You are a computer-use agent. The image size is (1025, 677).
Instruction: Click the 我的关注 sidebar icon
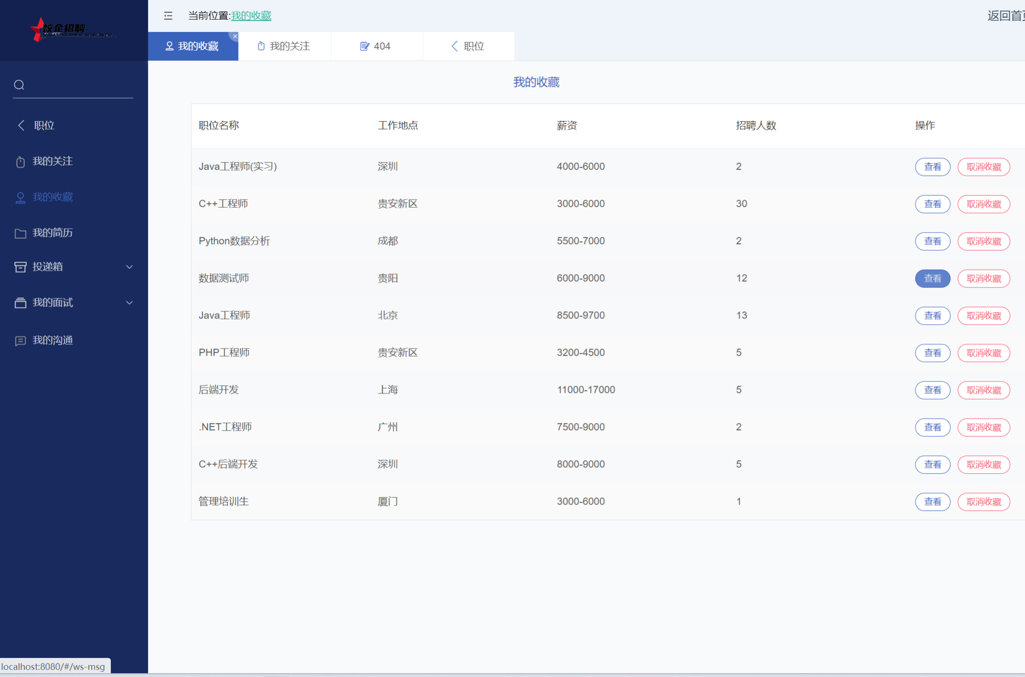[20, 162]
